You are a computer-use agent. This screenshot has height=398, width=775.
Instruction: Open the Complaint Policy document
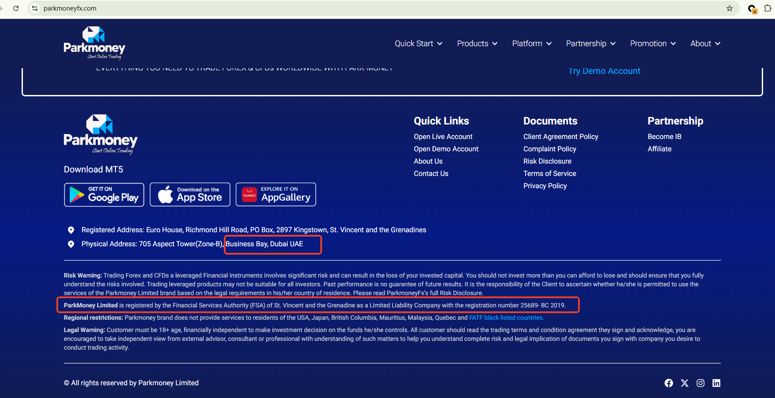click(x=550, y=149)
